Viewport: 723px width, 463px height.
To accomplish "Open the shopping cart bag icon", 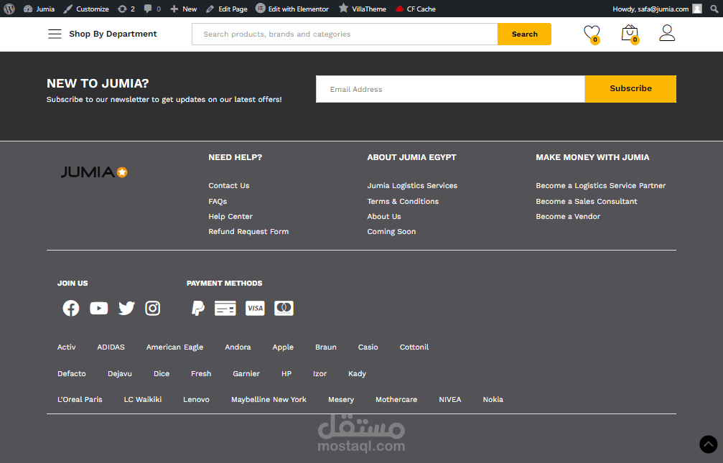I will pyautogui.click(x=630, y=34).
